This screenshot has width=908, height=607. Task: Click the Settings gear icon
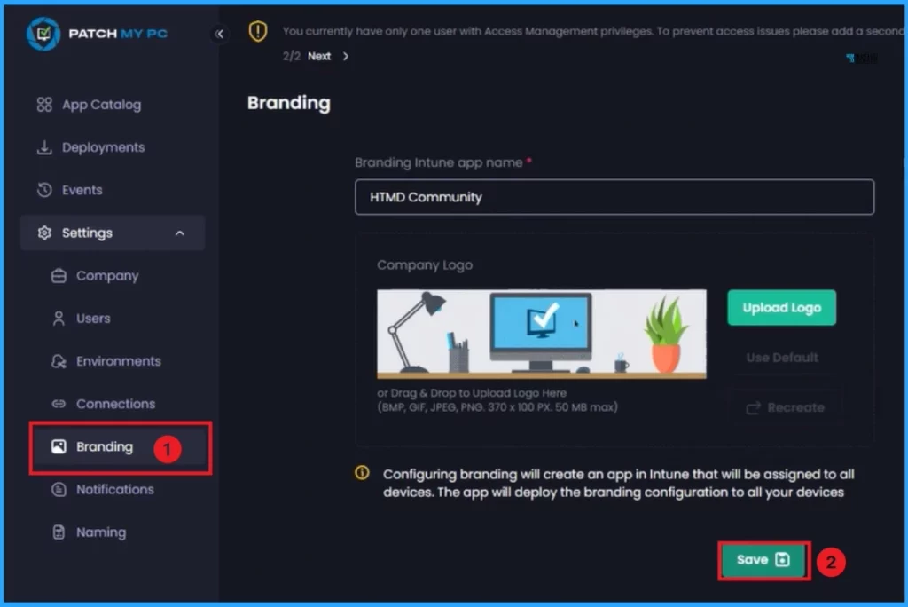[44, 233]
